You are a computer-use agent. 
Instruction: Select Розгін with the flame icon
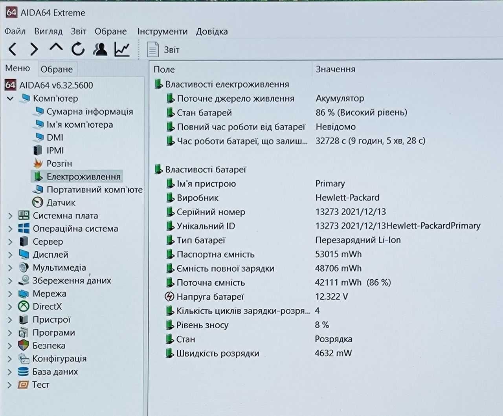point(53,163)
